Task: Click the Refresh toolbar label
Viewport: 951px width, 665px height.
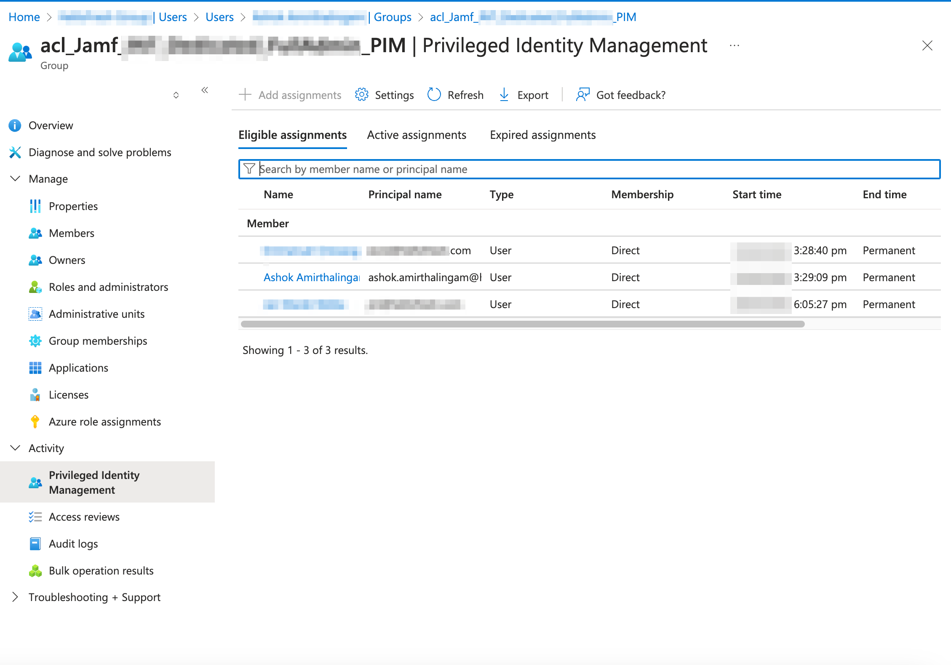Action: coord(465,95)
